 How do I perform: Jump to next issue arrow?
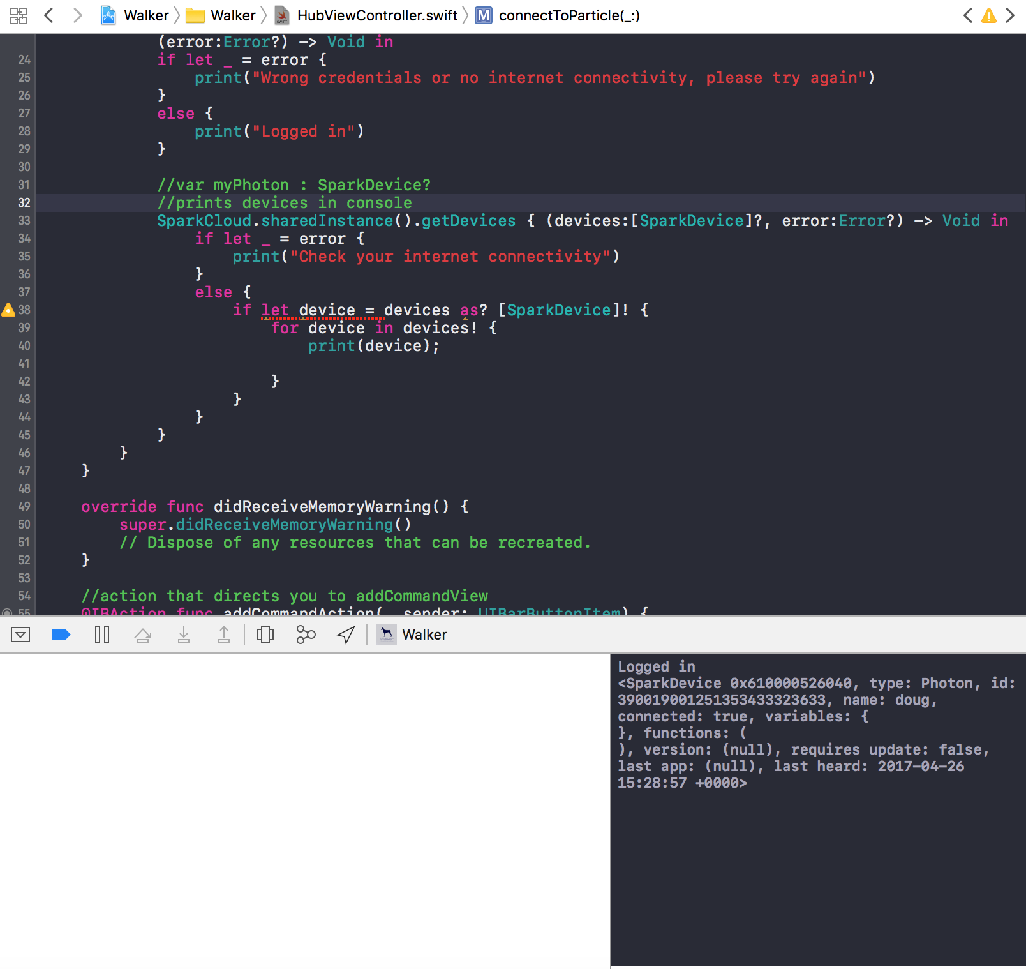1010,15
